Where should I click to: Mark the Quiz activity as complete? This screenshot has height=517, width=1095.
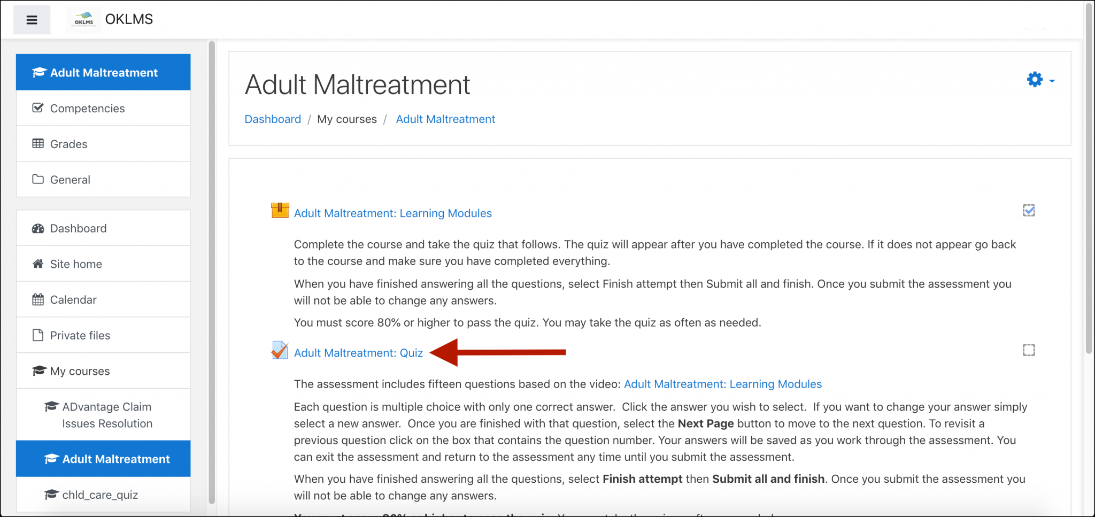pos(1029,350)
